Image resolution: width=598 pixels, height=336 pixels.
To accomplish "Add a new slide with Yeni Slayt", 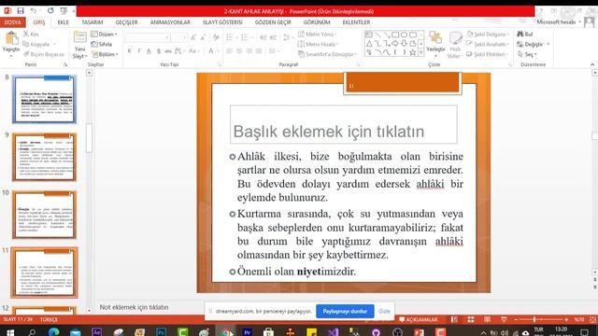I will pos(79,45).
